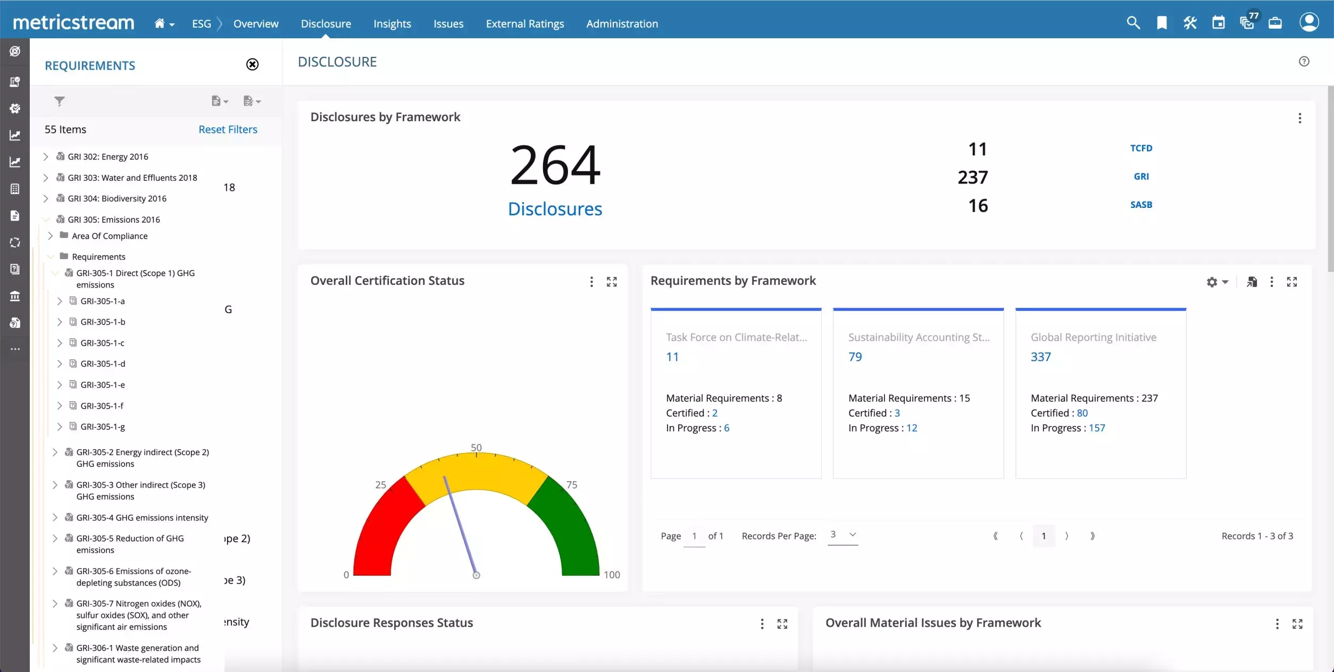Click the SASB framework link
1334x672 pixels.
[1141, 204]
